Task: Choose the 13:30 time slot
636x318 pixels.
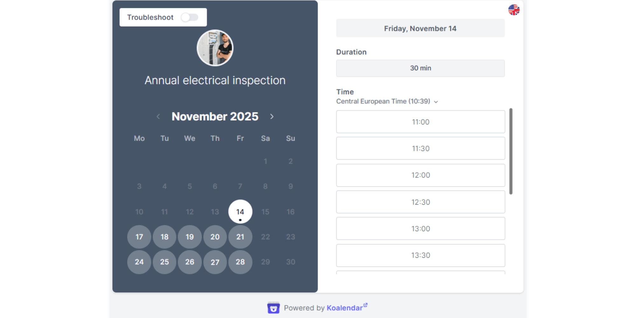Action: pos(420,255)
